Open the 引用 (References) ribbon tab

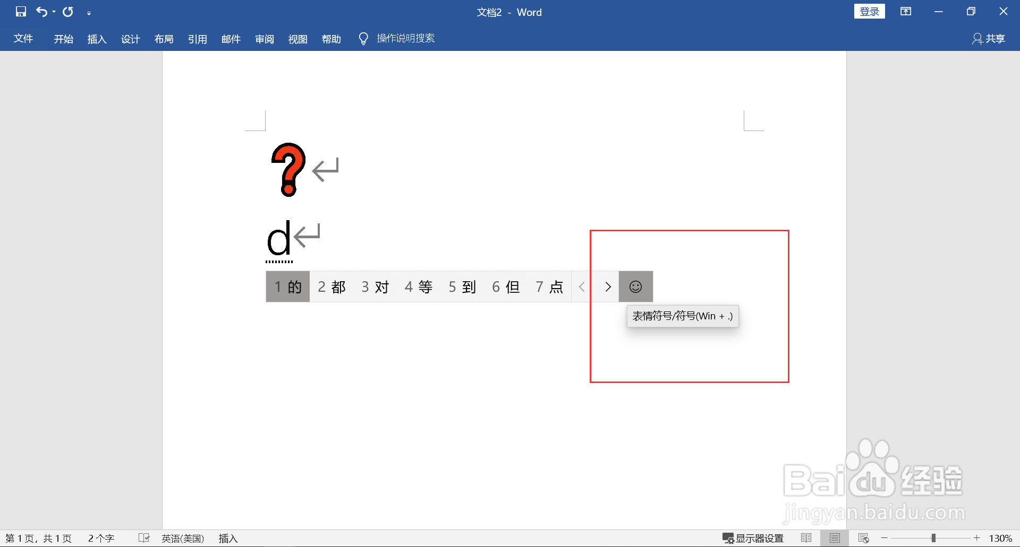coord(198,39)
